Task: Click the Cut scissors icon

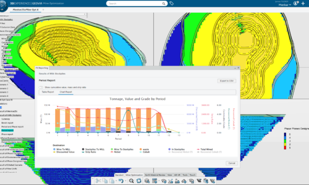Action: pyautogui.click(x=98, y=181)
